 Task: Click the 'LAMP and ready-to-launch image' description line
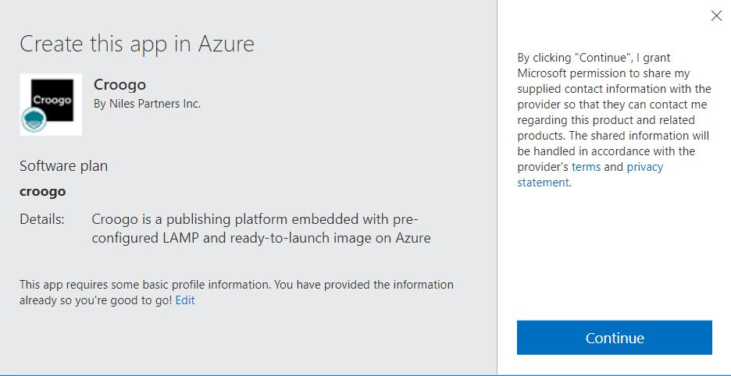point(261,238)
